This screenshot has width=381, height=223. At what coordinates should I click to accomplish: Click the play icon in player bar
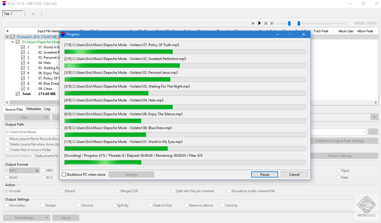(x=259, y=23)
